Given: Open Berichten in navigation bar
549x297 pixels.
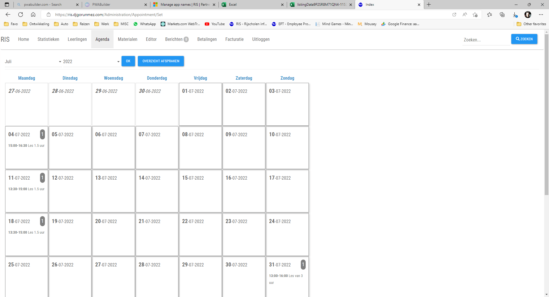Looking at the screenshot, I should (x=177, y=39).
